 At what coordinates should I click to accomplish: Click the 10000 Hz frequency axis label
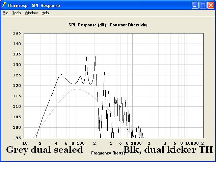pos(192,143)
